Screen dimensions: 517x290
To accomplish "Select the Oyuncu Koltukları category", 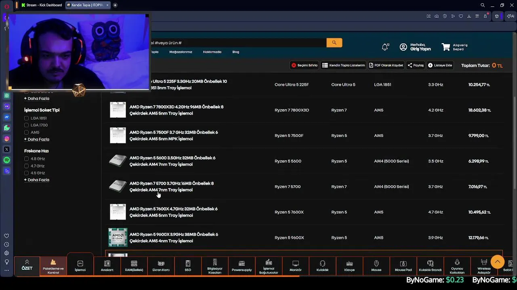I will click(457, 266).
